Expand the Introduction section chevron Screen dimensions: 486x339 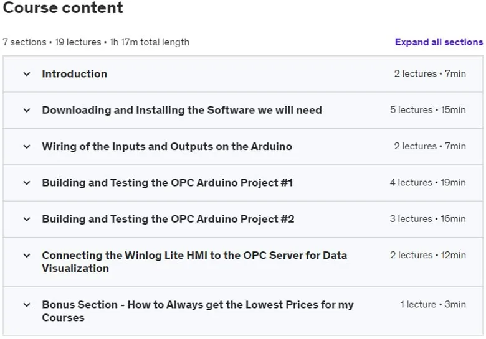click(27, 74)
